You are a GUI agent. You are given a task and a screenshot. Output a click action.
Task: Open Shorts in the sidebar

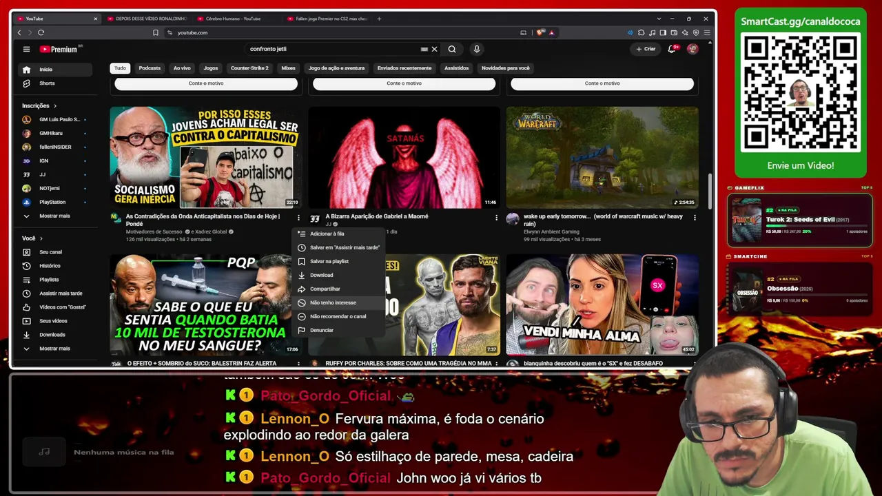click(57, 83)
